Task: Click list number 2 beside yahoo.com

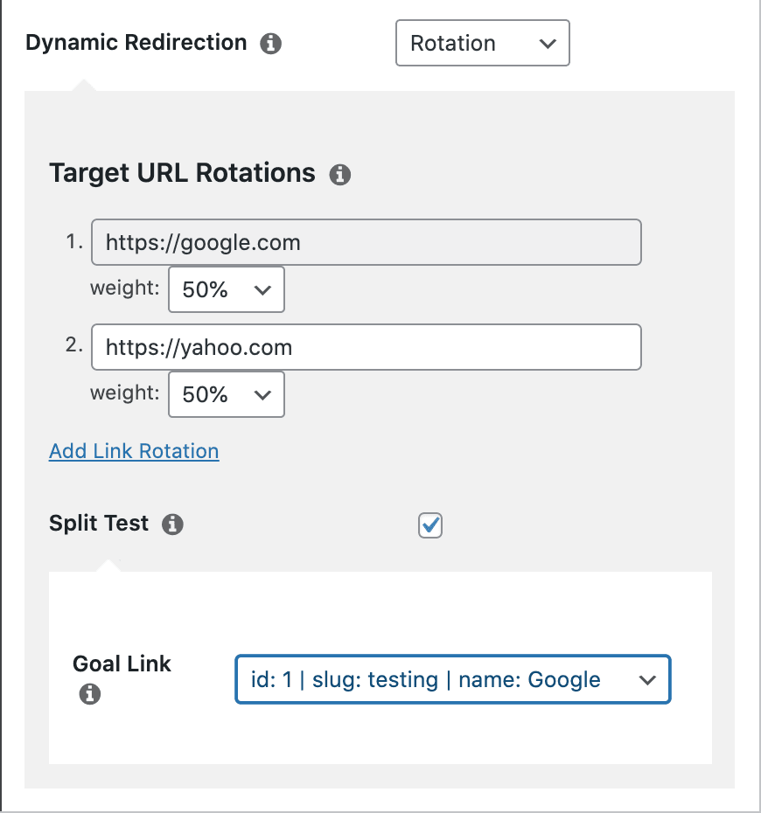Action: click(x=73, y=345)
